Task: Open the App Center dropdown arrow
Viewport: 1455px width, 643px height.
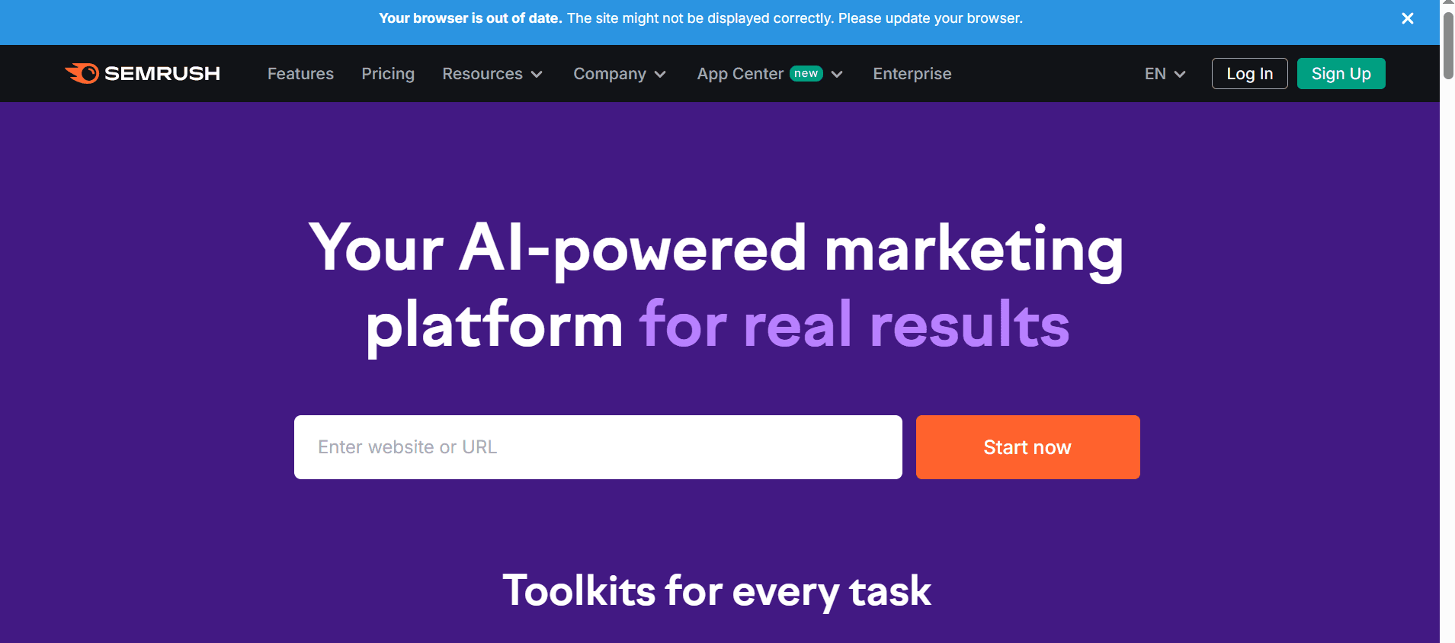Action: 837,74
